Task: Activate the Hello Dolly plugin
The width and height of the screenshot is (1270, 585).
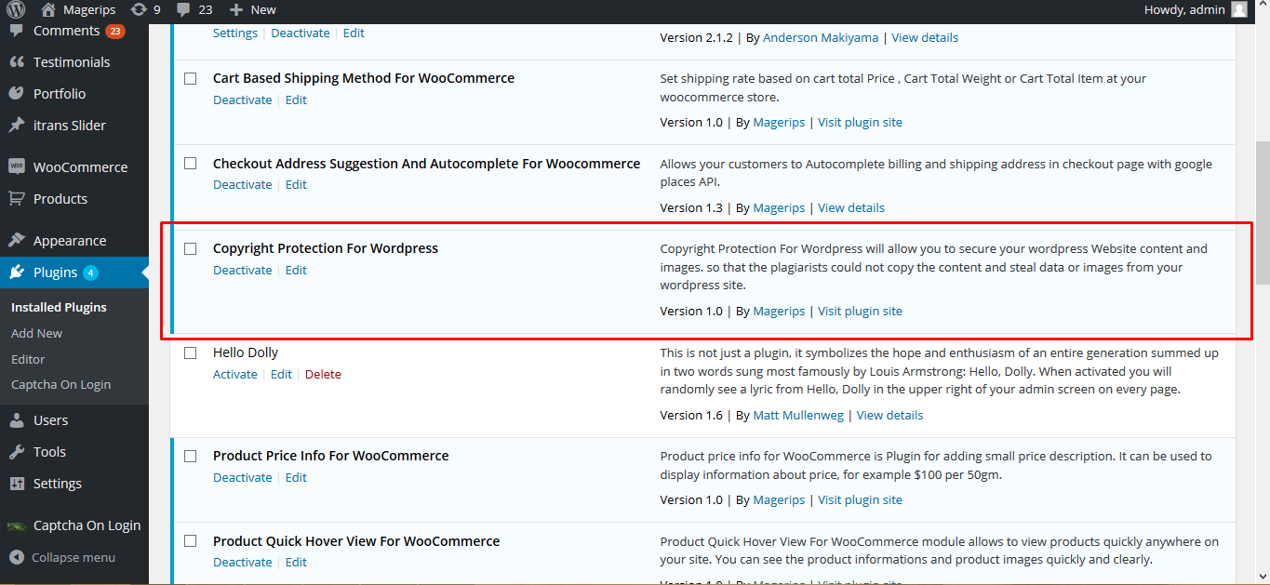Action: point(235,374)
